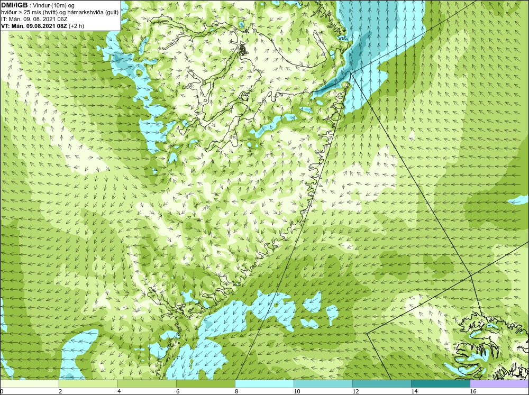Click the 6–8 m/s dark green legend swatch
This screenshot has height=395, width=529.
pos(205,384)
